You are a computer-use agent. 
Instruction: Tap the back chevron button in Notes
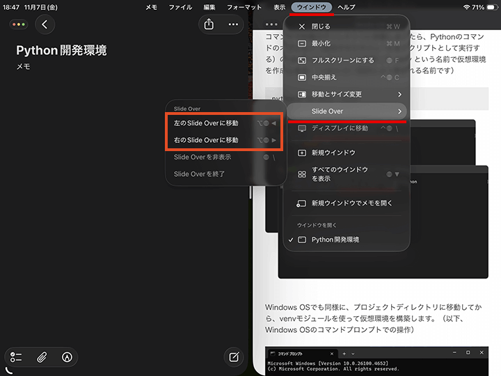[x=45, y=24]
